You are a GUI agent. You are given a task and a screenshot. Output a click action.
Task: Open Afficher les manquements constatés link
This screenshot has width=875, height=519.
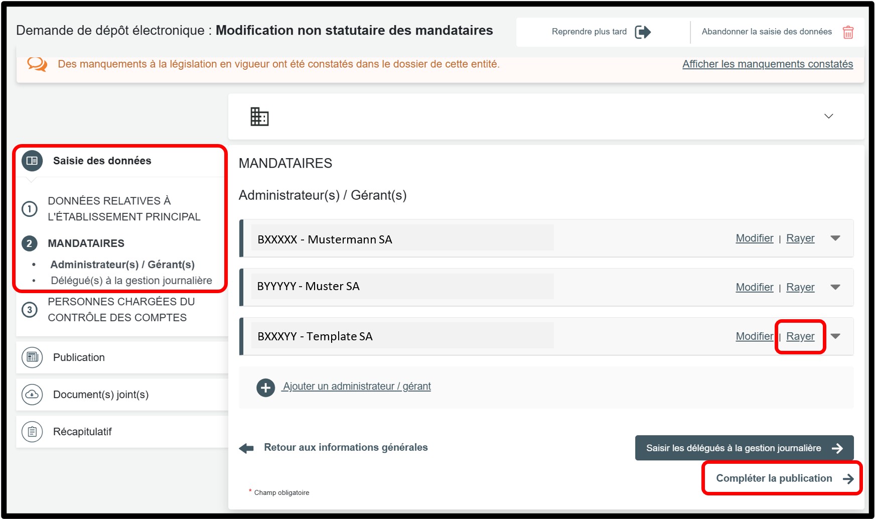(767, 64)
